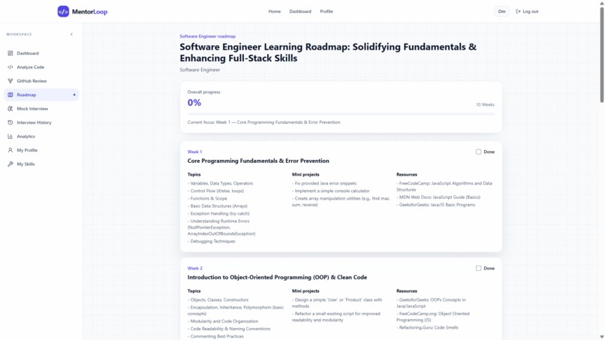Image resolution: width=605 pixels, height=340 pixels.
Task: Click Core Programming Fundamentals & Error Prevention heading
Action: tap(258, 161)
